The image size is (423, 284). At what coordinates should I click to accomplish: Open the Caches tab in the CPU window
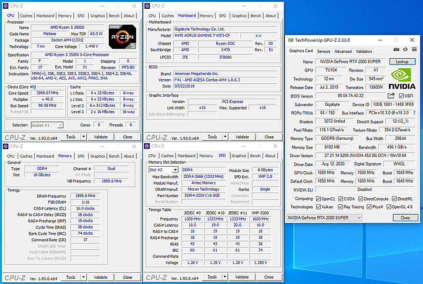pos(26,16)
